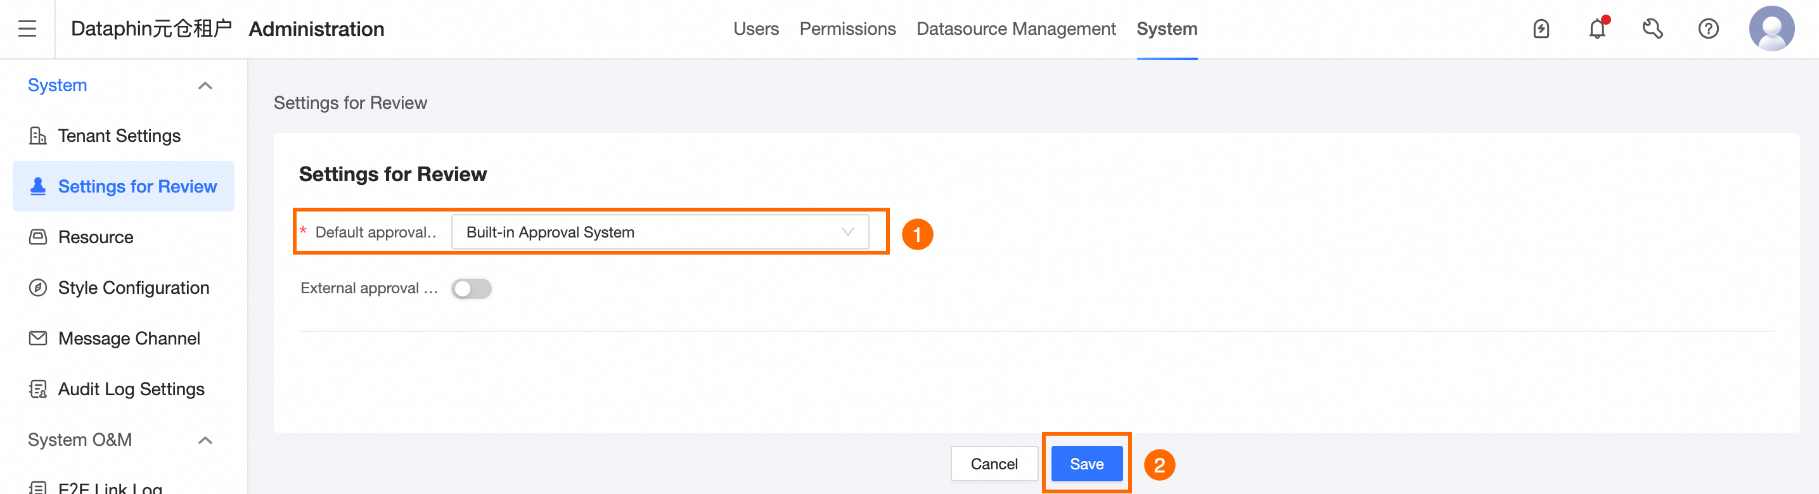Screen dimensions: 1819x494
Task: Open the Default approval system dropdown
Action: (x=660, y=232)
